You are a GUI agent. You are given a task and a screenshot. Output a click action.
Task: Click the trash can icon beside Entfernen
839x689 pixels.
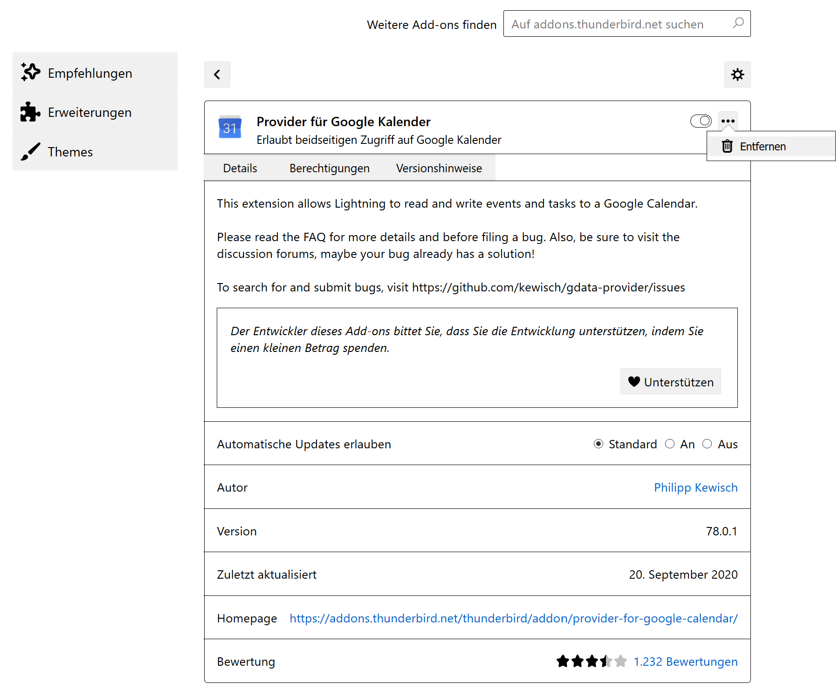point(727,146)
